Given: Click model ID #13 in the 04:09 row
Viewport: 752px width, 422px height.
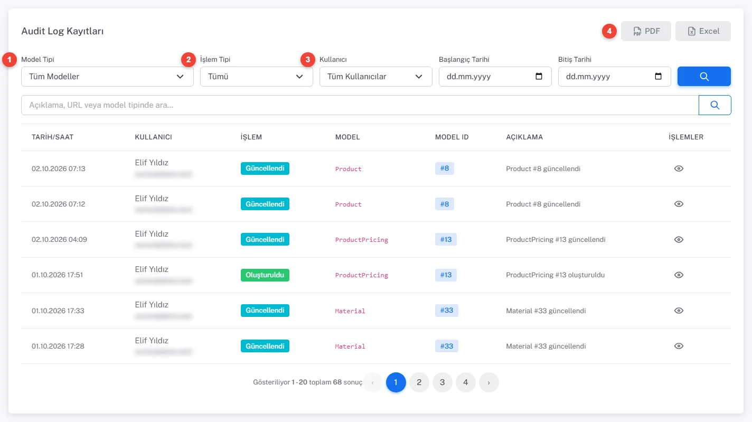Looking at the screenshot, I should (446, 239).
